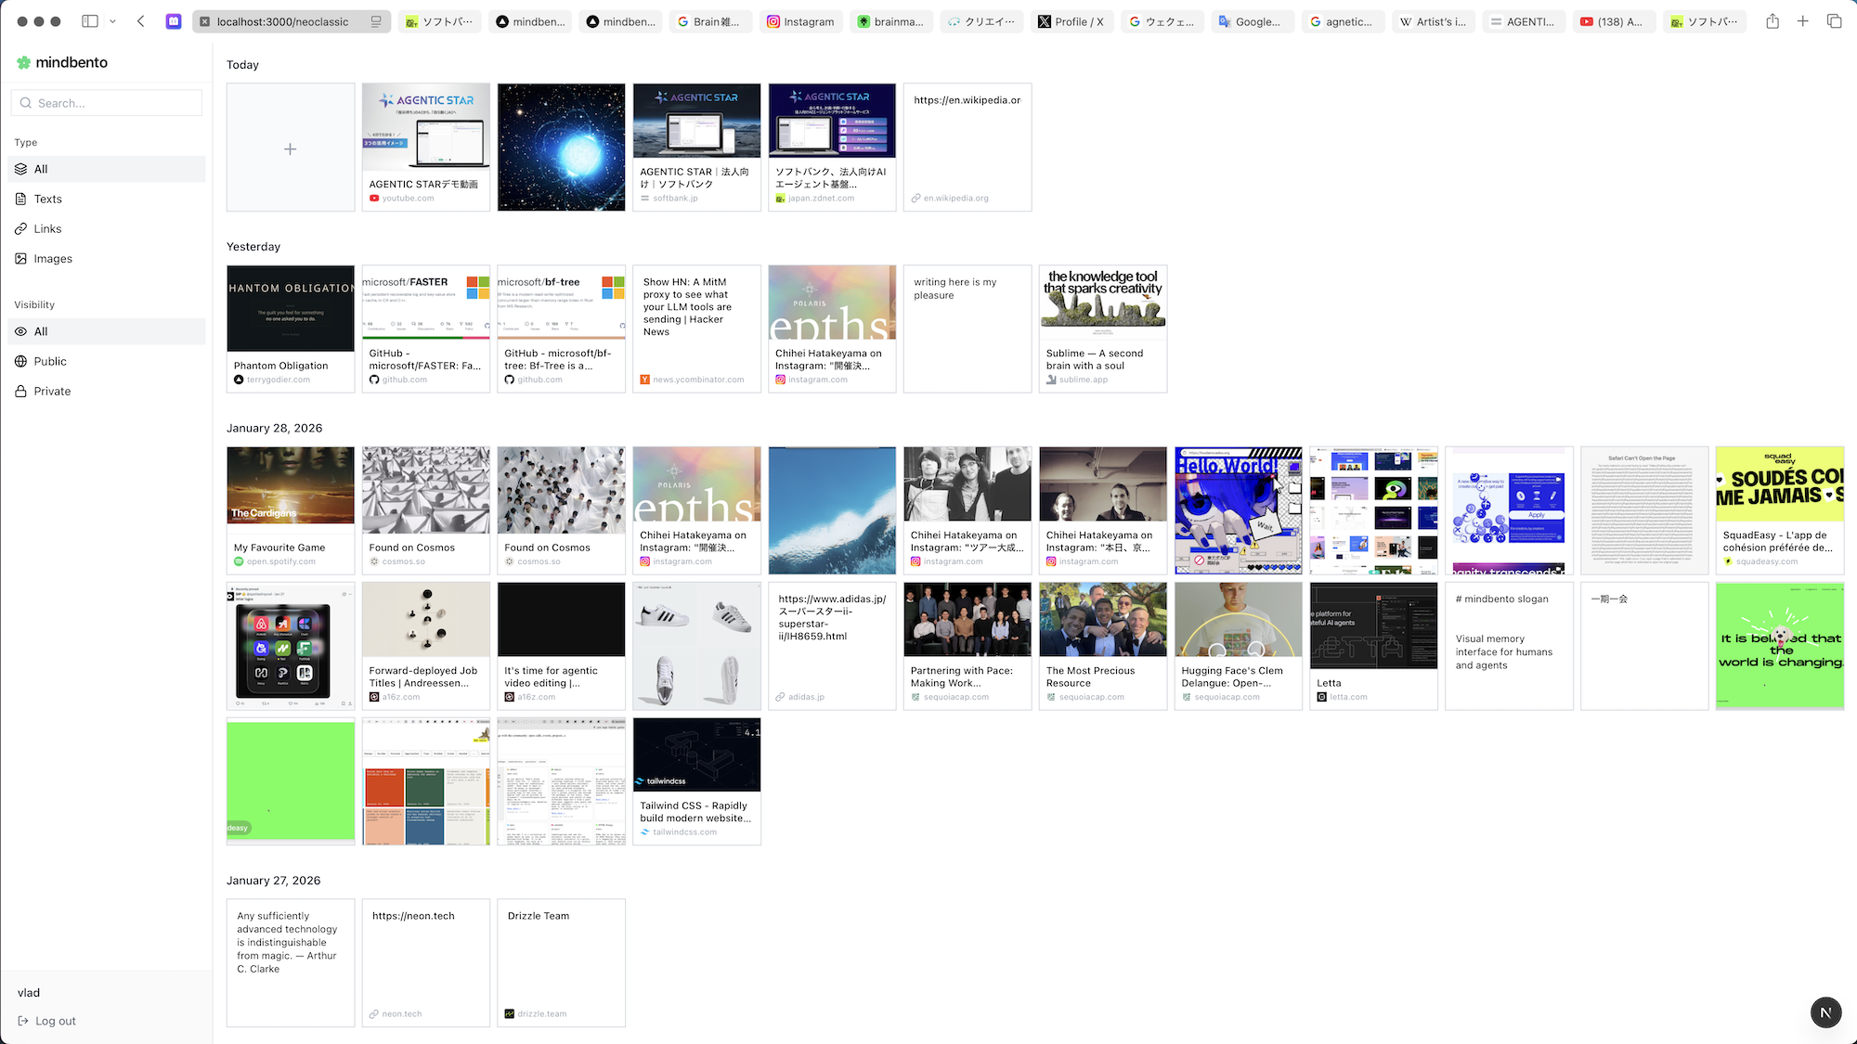Set visibility filter to Public
This screenshot has height=1044, width=1857.
tap(50, 361)
